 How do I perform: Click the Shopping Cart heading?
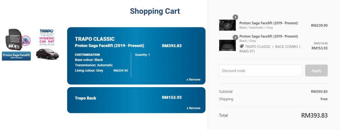pyautogui.click(x=155, y=11)
